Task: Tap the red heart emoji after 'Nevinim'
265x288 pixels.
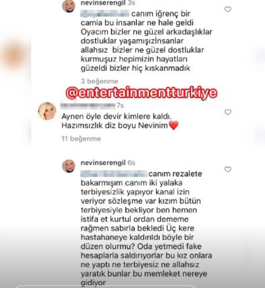Action: 173,126
